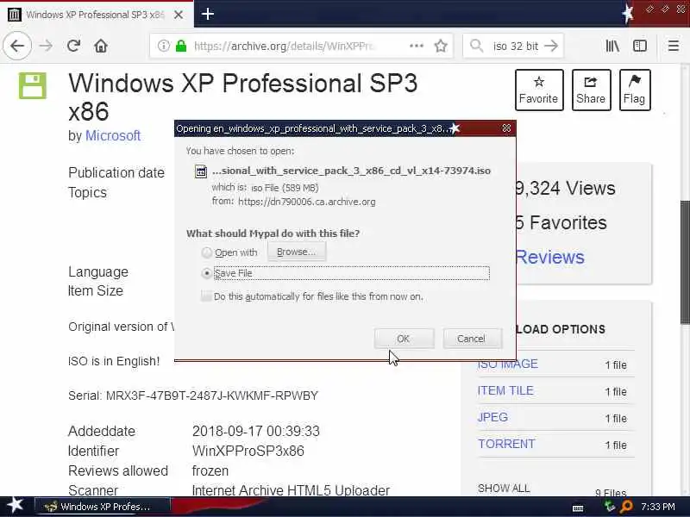Click the 'Internet Archive HTML5 Uploader' text
This screenshot has width=690, height=517.
tap(291, 490)
